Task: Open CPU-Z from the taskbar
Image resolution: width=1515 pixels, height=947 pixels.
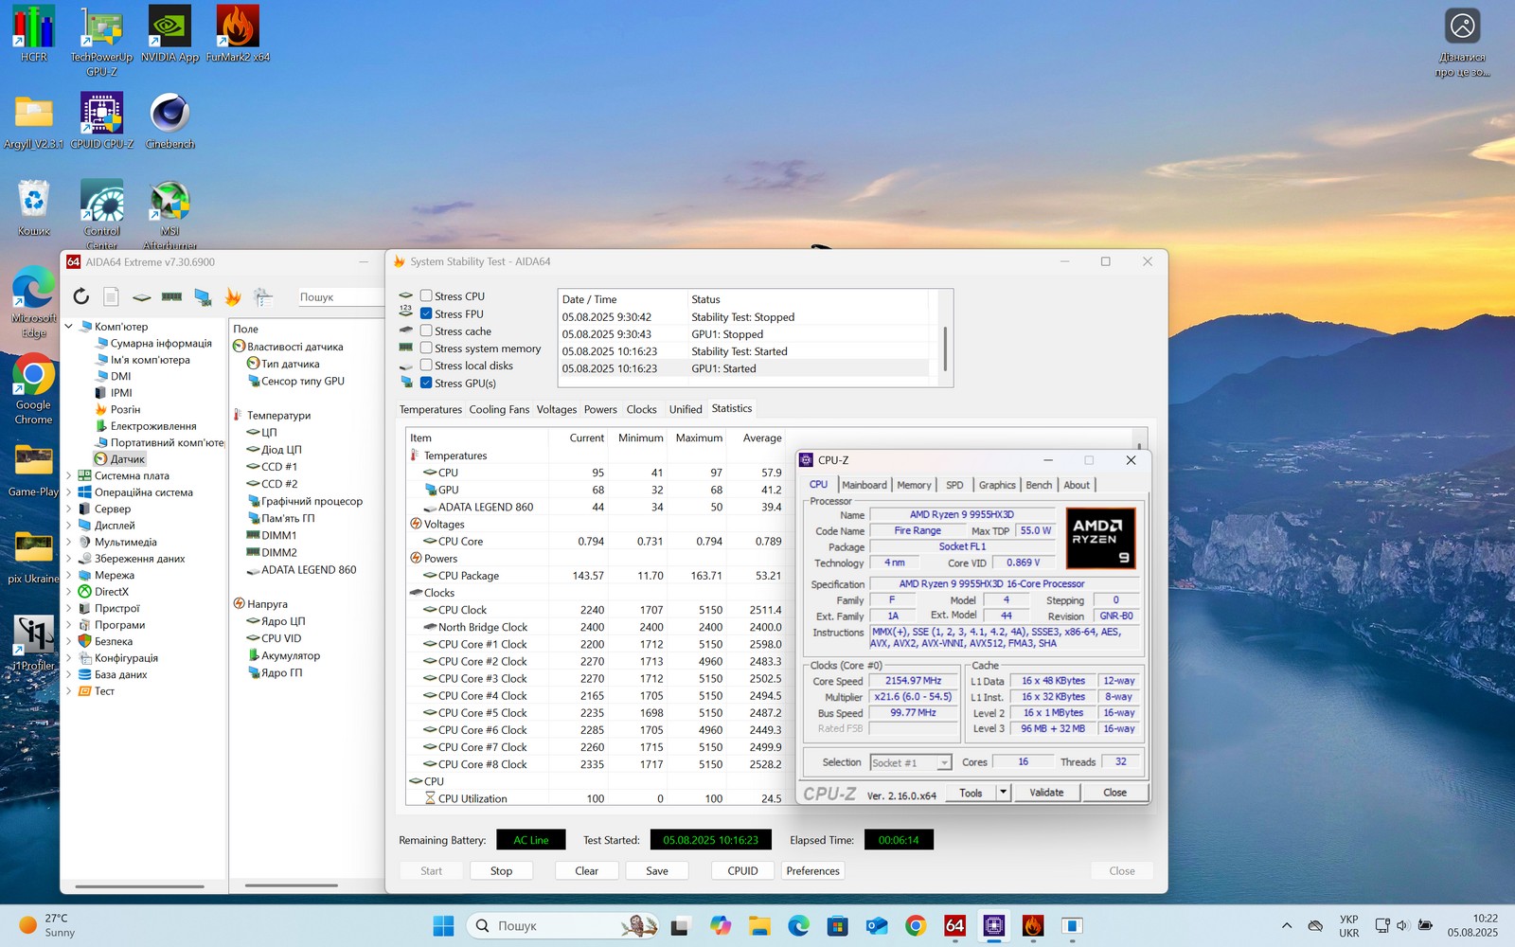Action: pos(994,925)
